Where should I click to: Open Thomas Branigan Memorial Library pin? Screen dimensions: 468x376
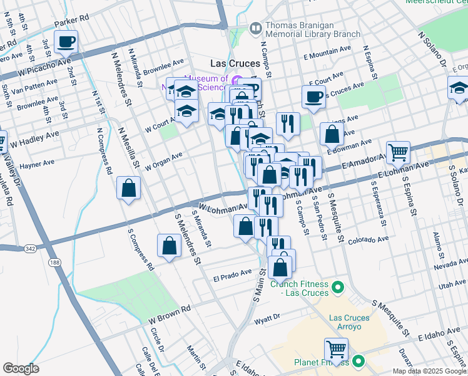(255, 28)
